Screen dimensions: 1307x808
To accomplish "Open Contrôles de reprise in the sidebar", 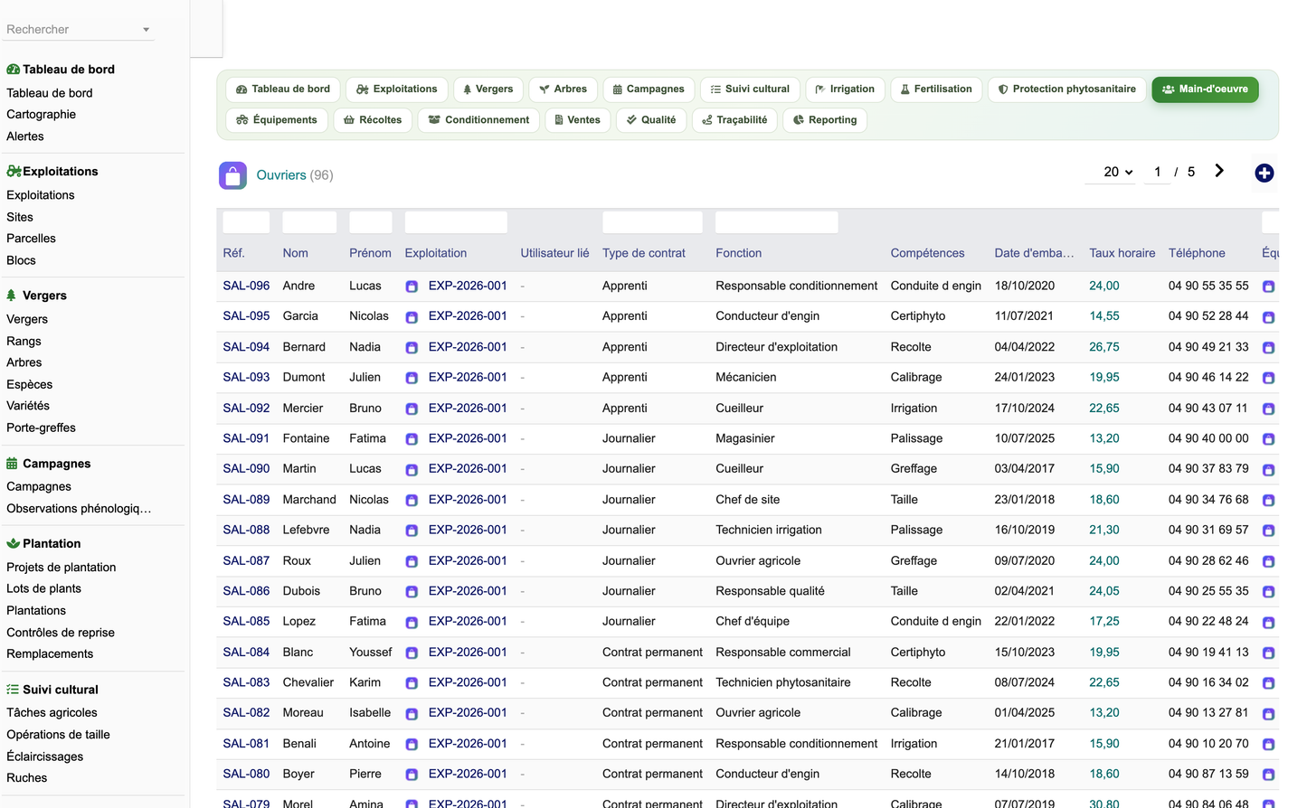I will click(61, 633).
